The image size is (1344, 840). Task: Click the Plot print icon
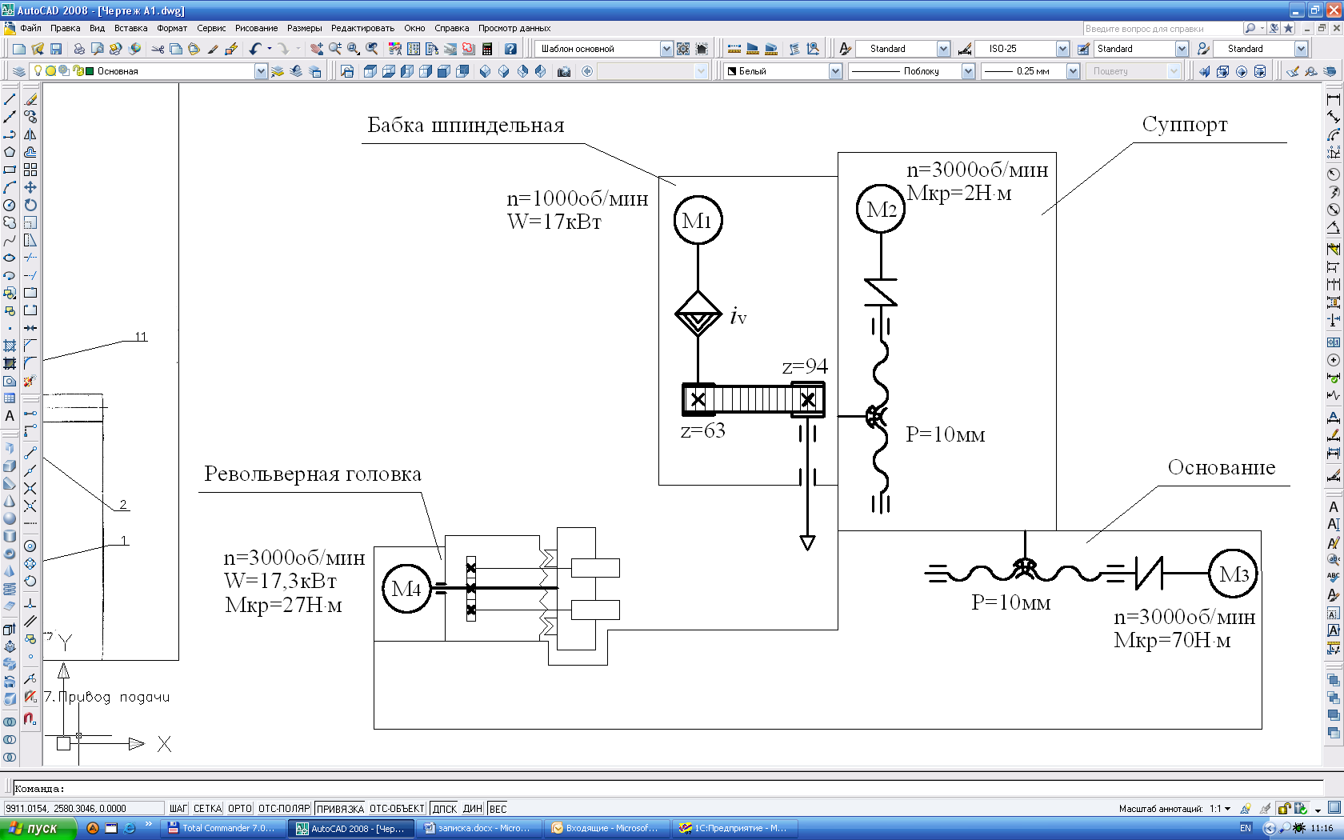(79, 49)
